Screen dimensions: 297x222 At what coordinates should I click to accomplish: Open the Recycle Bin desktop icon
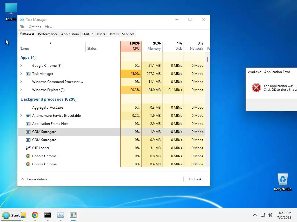point(282,182)
